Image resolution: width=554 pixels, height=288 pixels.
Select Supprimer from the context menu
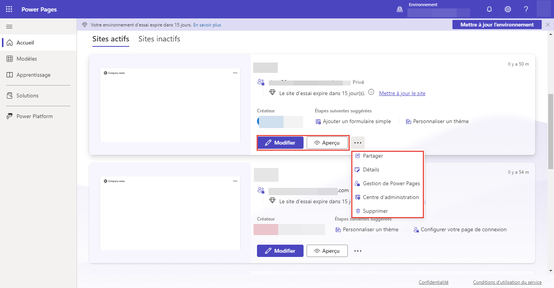[x=388, y=211]
